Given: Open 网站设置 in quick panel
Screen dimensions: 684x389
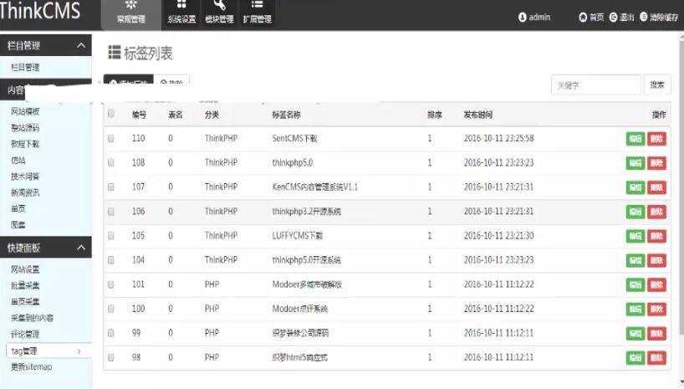Looking at the screenshot, I should (25, 269).
